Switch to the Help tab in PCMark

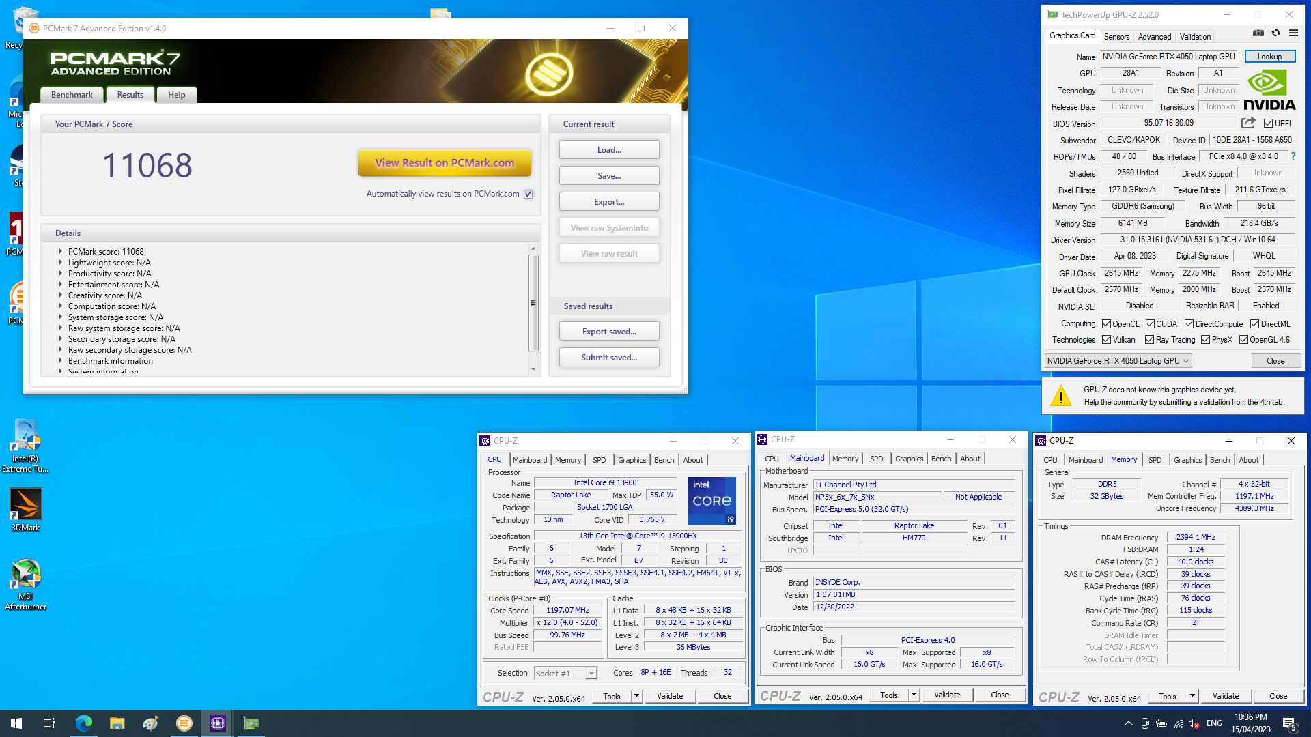pyautogui.click(x=177, y=95)
